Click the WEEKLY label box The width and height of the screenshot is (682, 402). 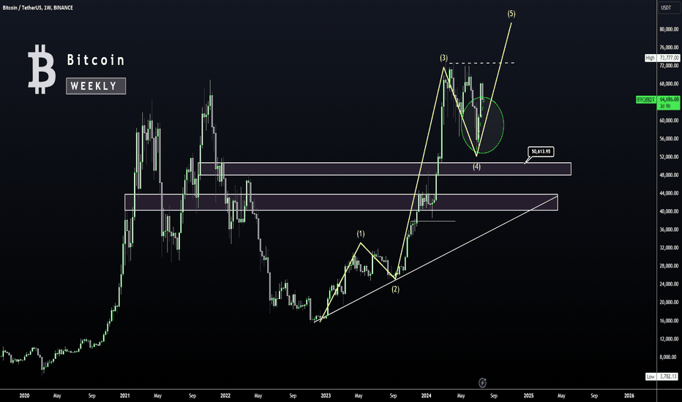[96, 86]
